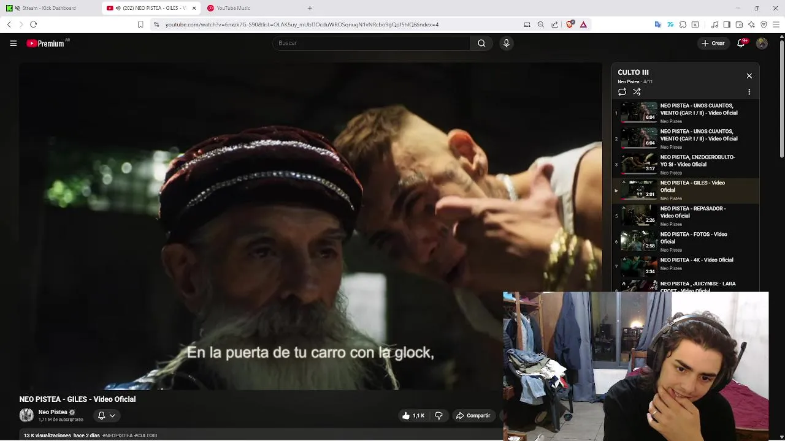785x441 pixels.
Task: View site information icon in address bar
Action: (x=156, y=24)
